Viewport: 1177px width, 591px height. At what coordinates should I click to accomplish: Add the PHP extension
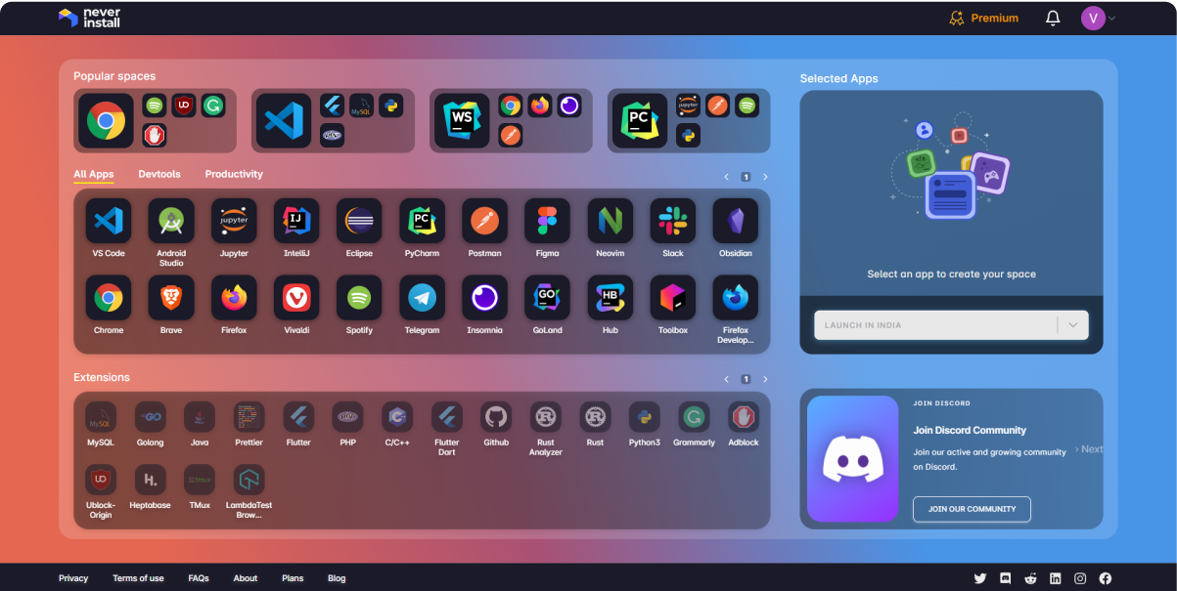tap(347, 417)
